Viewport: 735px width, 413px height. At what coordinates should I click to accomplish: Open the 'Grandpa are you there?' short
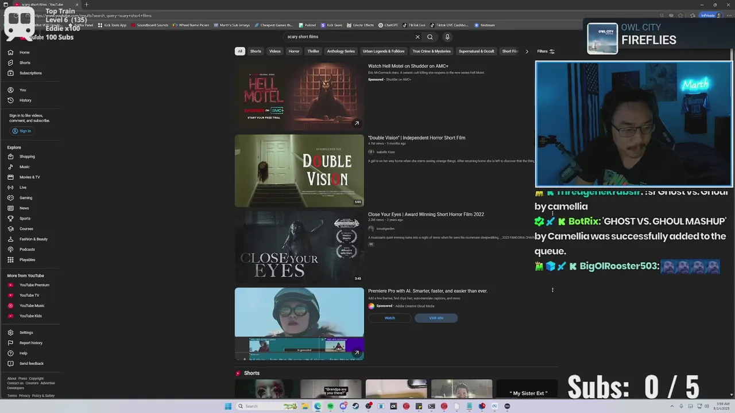point(331,388)
